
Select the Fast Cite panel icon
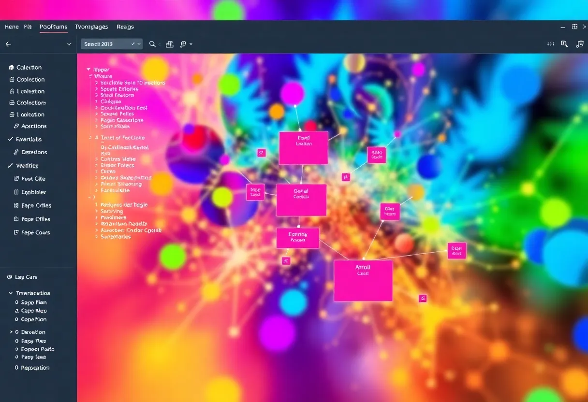tap(16, 178)
